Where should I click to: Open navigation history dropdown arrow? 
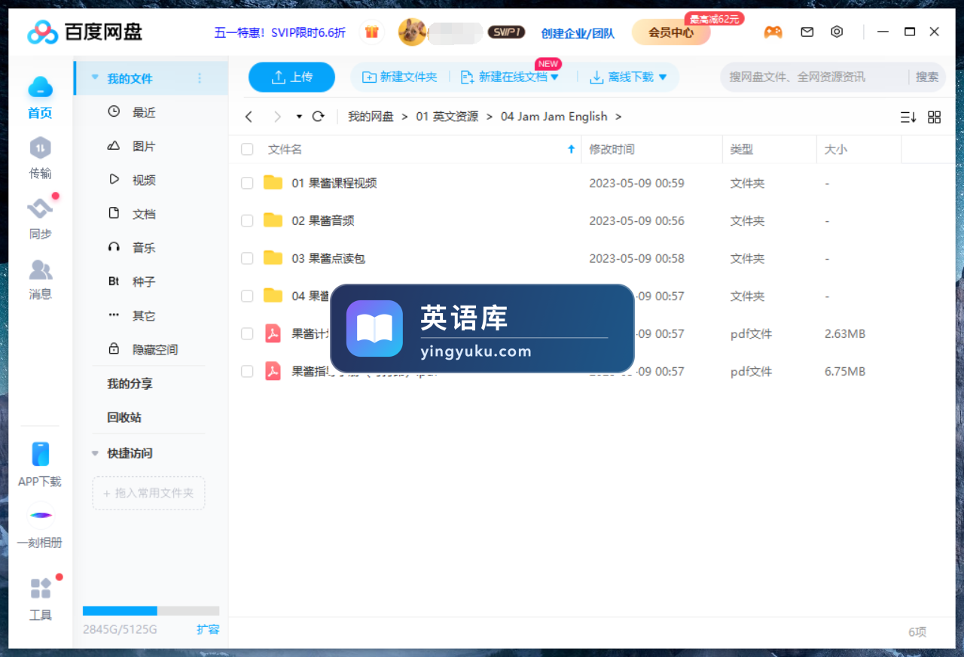click(x=299, y=117)
